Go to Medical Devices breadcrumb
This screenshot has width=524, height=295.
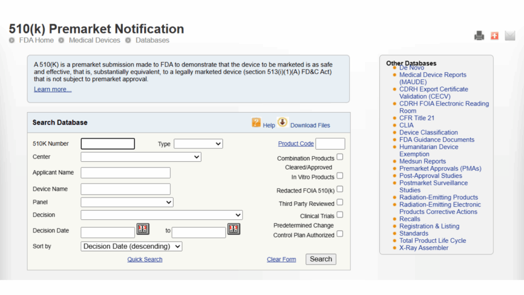pyautogui.click(x=94, y=40)
